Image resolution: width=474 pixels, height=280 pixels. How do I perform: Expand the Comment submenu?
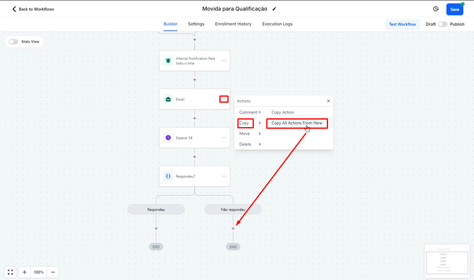250,112
